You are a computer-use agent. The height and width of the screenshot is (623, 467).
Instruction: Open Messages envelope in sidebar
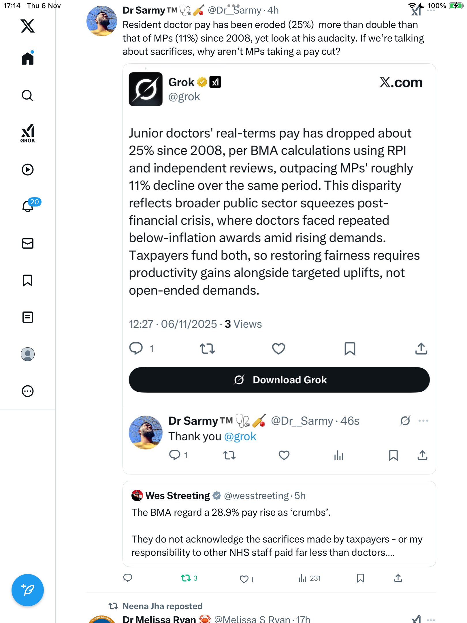click(x=28, y=243)
